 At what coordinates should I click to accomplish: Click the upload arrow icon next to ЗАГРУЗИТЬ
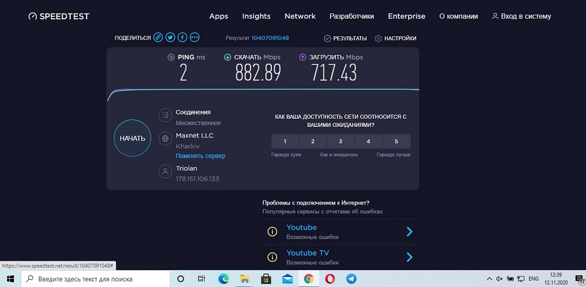tap(303, 57)
